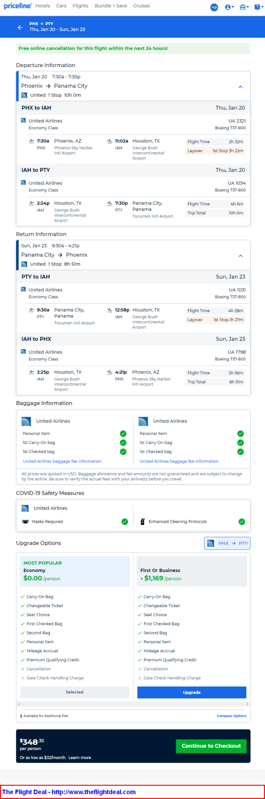Click landing icon next to 11:02a IAH
Image resolution: width=265 pixels, height=799 pixels.
pyautogui.click(x=110, y=141)
